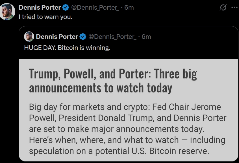This screenshot has height=163, width=239.
Task: Click the @Dennis_Porter_ handle in the quoted tweet
Action: 112,37
